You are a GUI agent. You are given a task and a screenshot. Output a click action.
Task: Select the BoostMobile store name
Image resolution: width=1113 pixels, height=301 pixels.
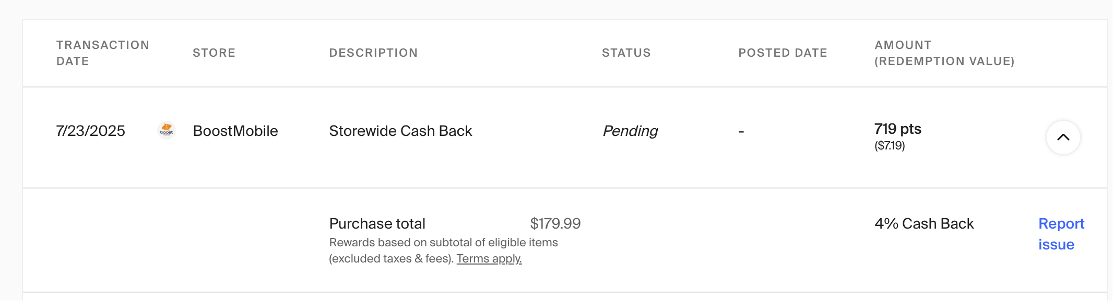tap(235, 131)
